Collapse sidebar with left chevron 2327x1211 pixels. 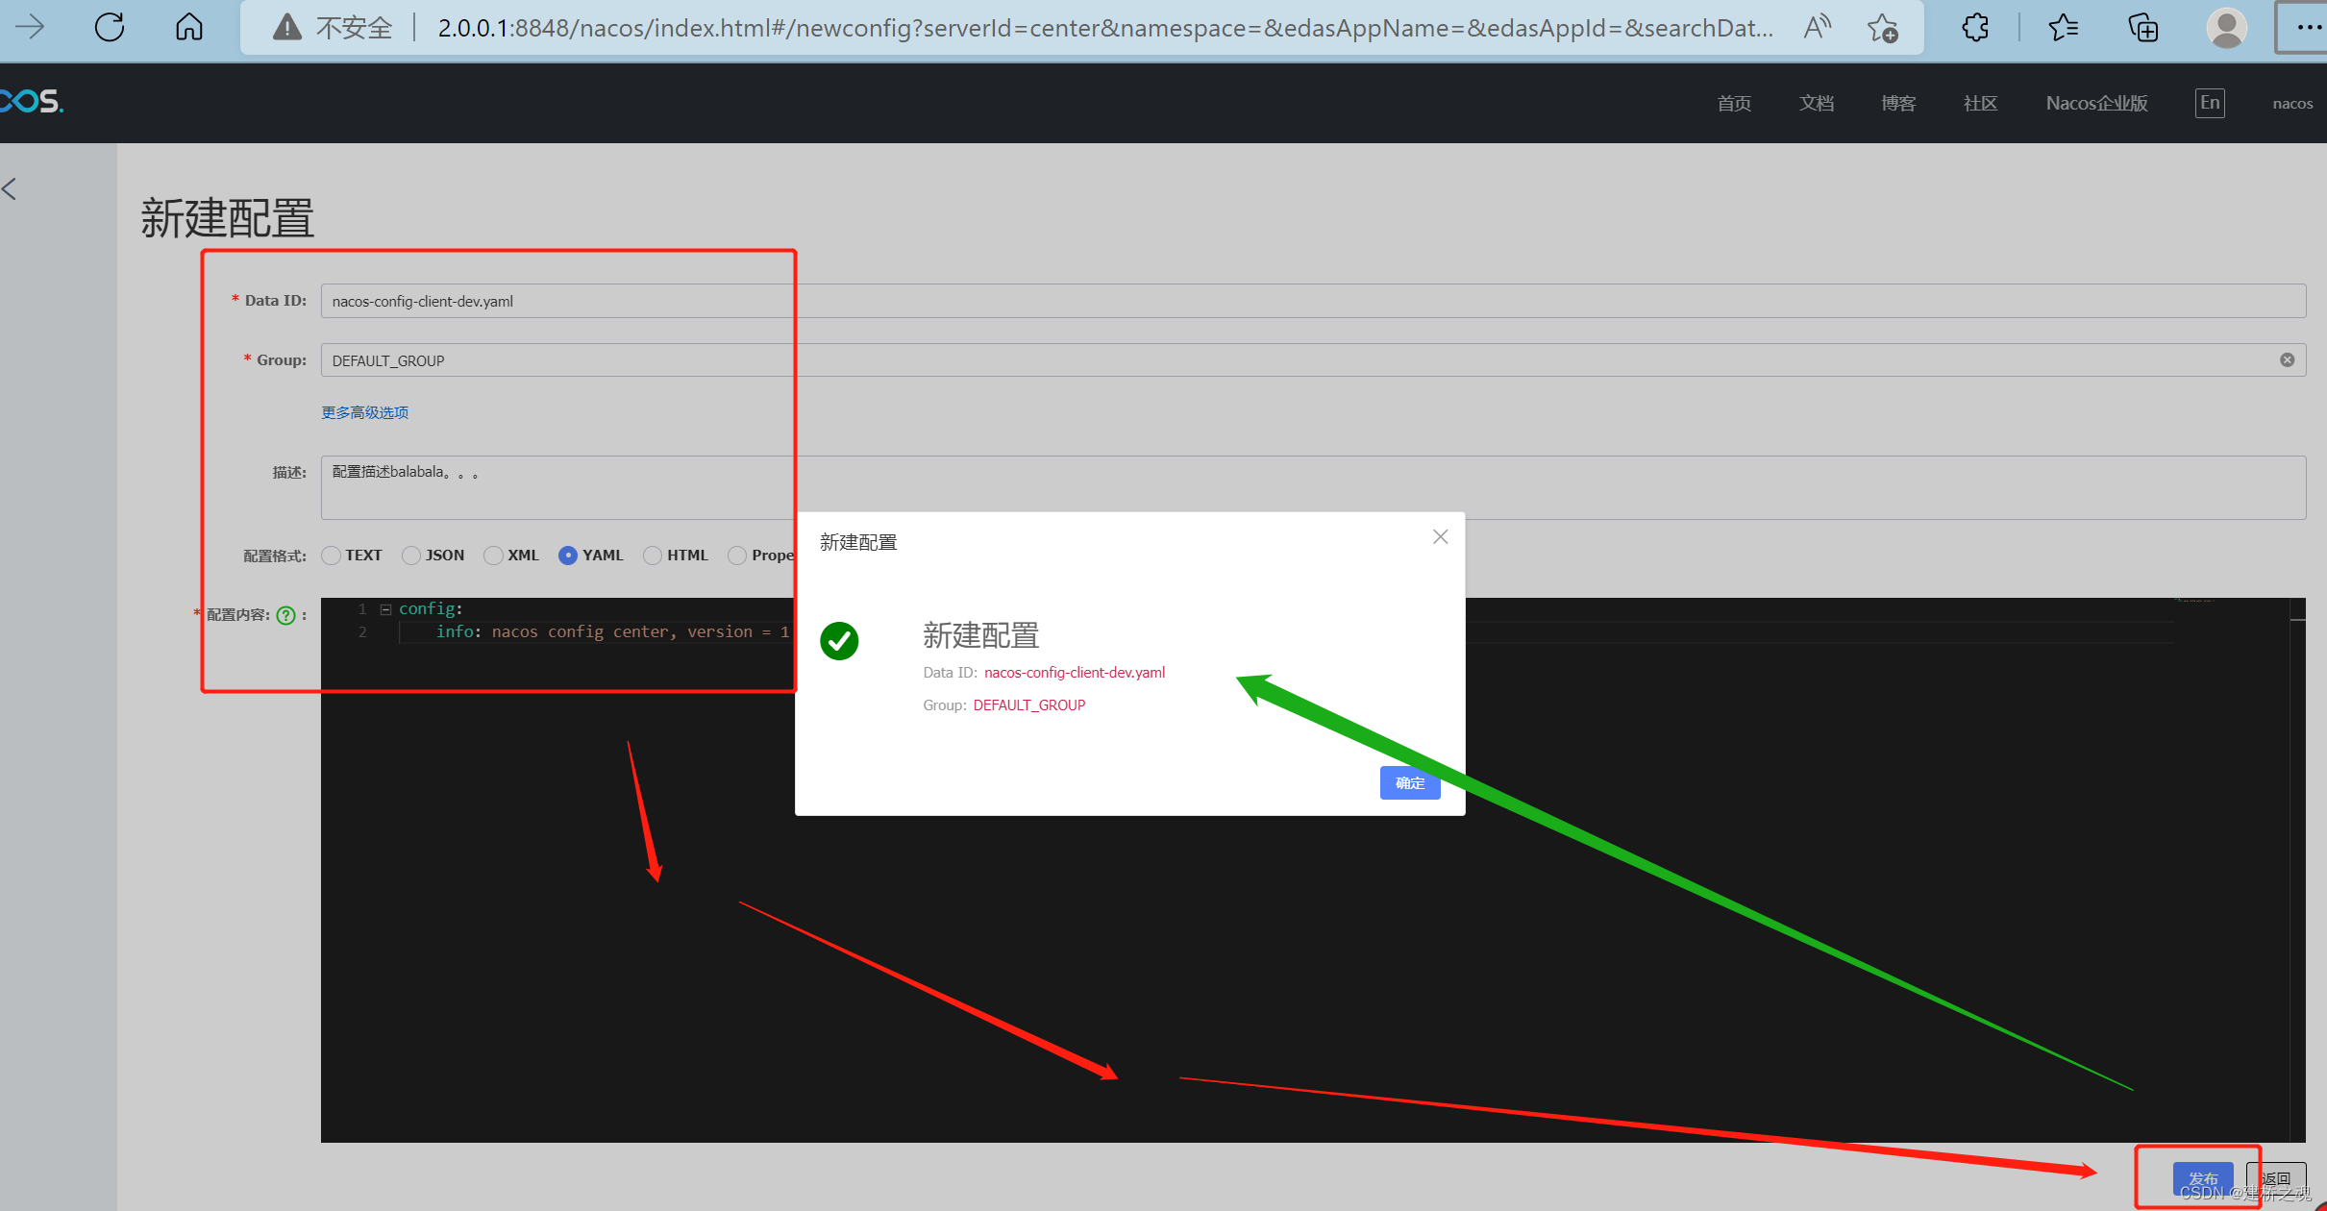[10, 189]
